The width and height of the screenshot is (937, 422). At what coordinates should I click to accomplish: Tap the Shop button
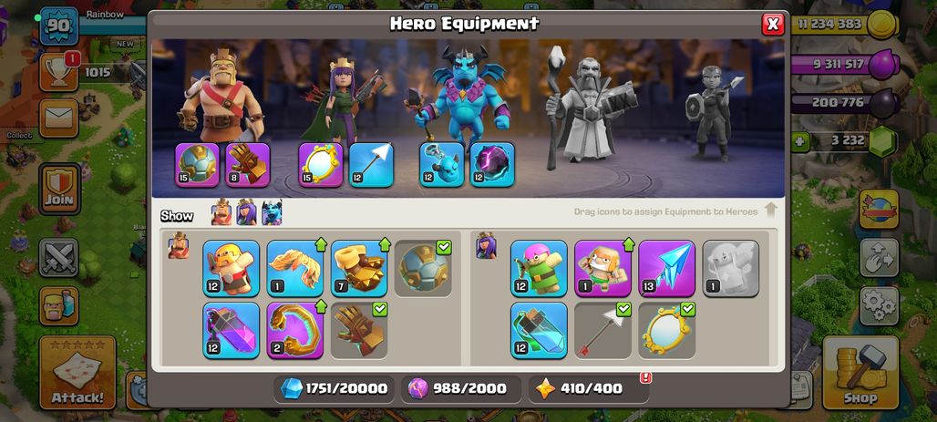[860, 373]
